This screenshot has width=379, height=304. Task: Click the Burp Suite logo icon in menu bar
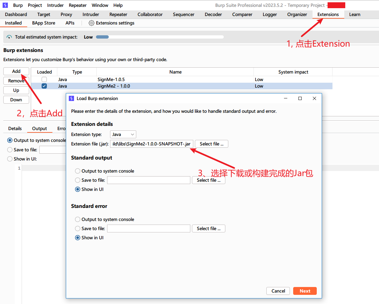point(5,5)
